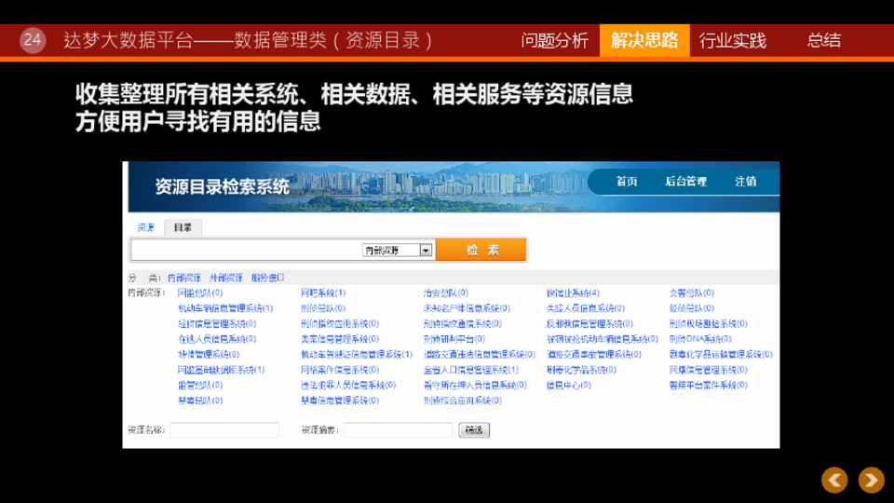Filter by 外部资源 category
Image resolution: width=894 pixels, height=503 pixels.
(x=225, y=278)
